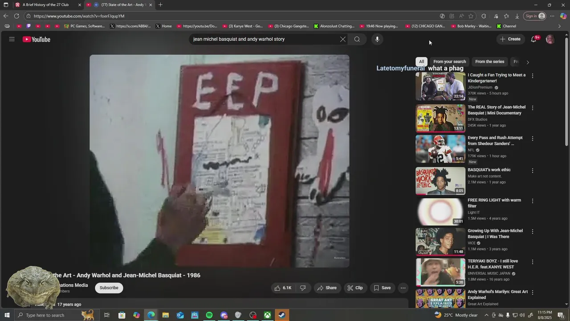Open Spotify from the taskbar

point(209,315)
